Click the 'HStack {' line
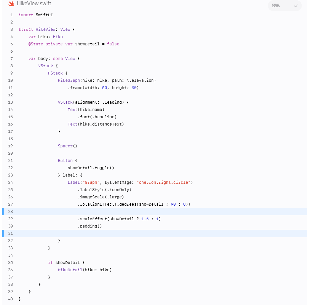 point(58,73)
